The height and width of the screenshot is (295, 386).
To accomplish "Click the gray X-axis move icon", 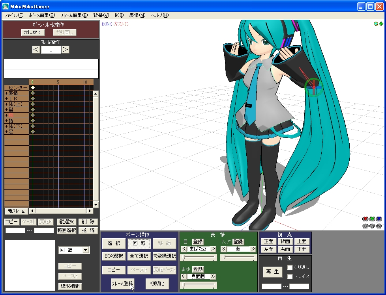I will tap(365, 226).
